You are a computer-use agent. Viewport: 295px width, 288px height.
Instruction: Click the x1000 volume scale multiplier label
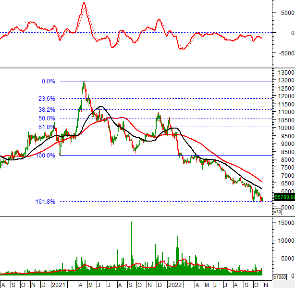pos(279,277)
